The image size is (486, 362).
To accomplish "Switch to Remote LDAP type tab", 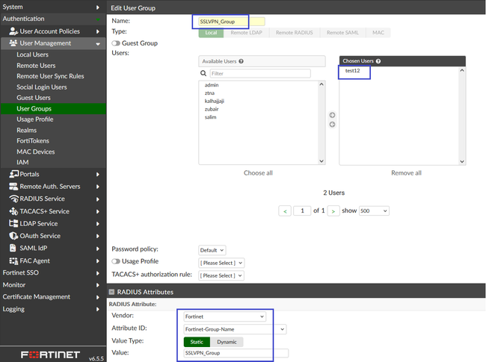I will [x=247, y=33].
